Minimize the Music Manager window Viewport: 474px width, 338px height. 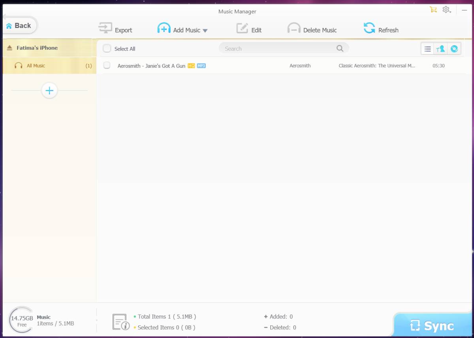pyautogui.click(x=465, y=10)
